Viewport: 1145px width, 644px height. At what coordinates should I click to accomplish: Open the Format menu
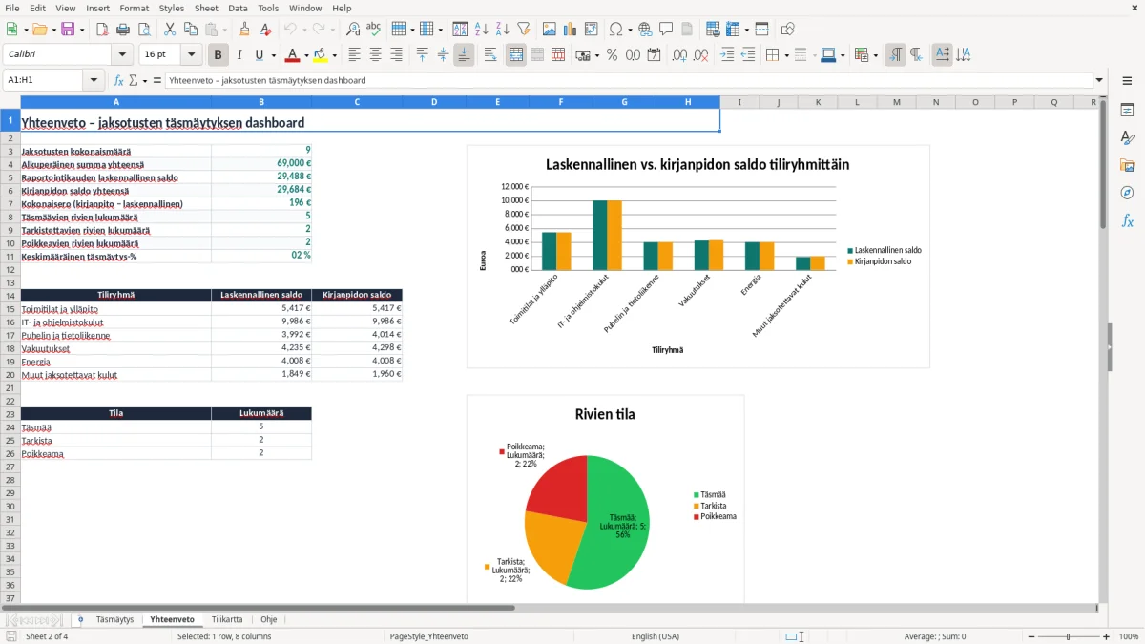coord(134,8)
